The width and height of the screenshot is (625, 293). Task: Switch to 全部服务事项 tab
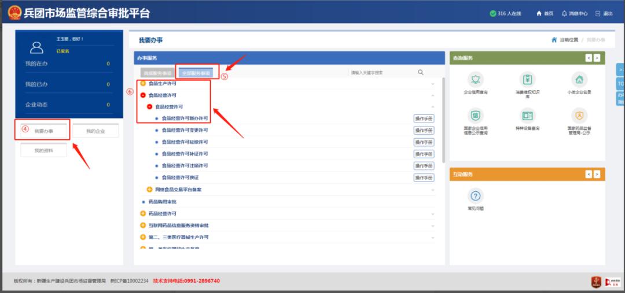(196, 73)
